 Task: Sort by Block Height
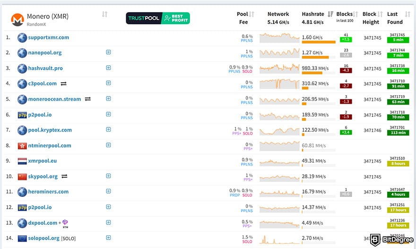pos(380,14)
